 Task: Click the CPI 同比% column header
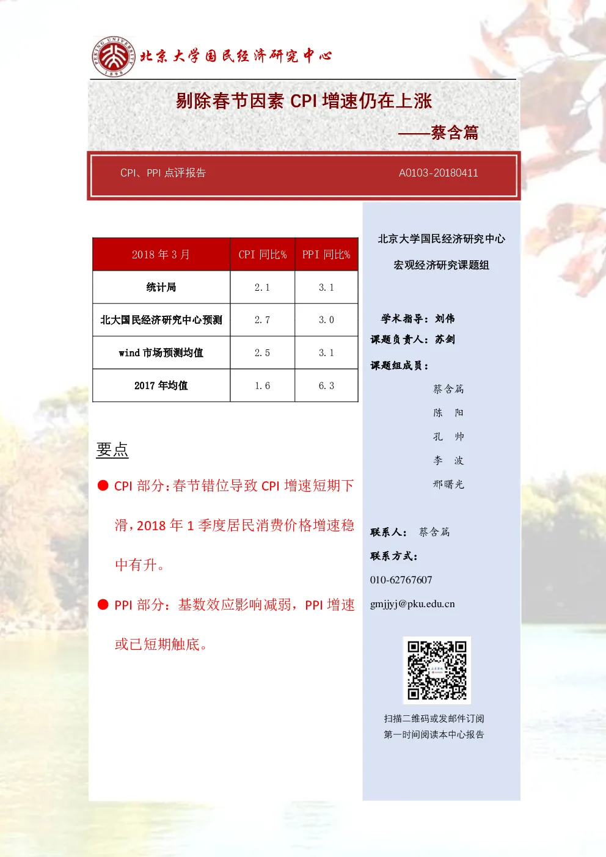[x=263, y=255]
